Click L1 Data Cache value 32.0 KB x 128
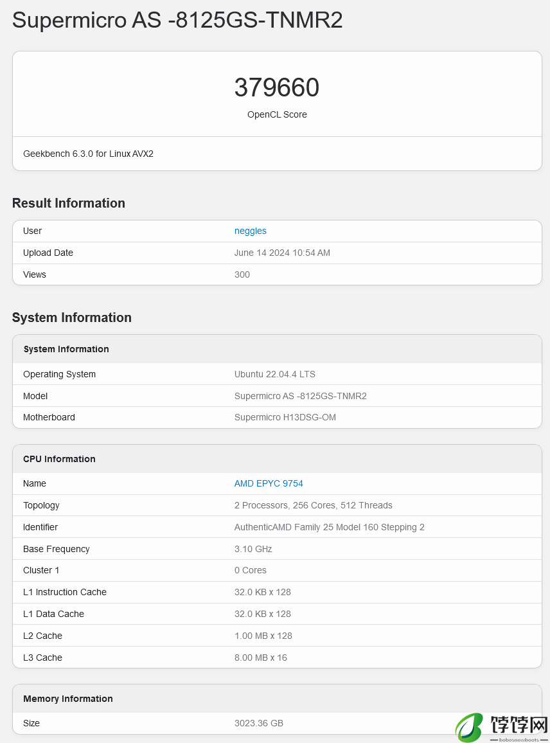550x743 pixels. pos(262,614)
